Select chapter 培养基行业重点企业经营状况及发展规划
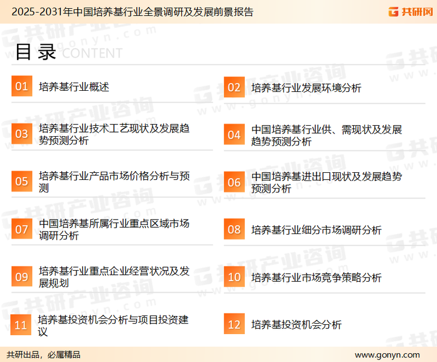This screenshot has height=362, width=437. click(114, 277)
